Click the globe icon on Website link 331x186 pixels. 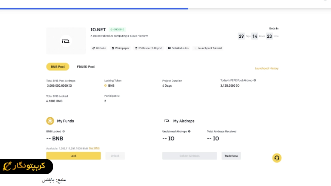click(94, 48)
